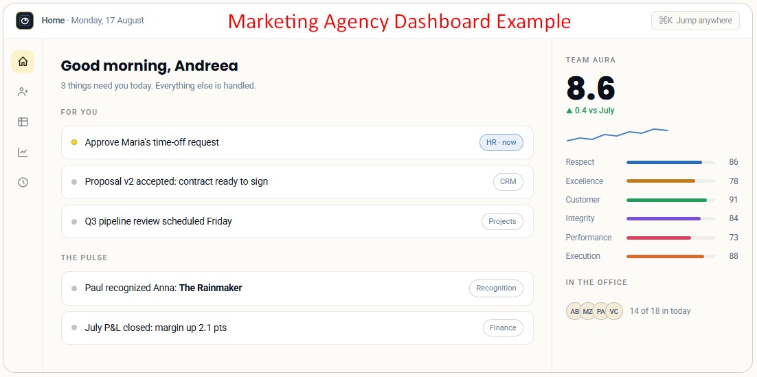
Task: Click the Projects tag
Action: pyautogui.click(x=502, y=222)
